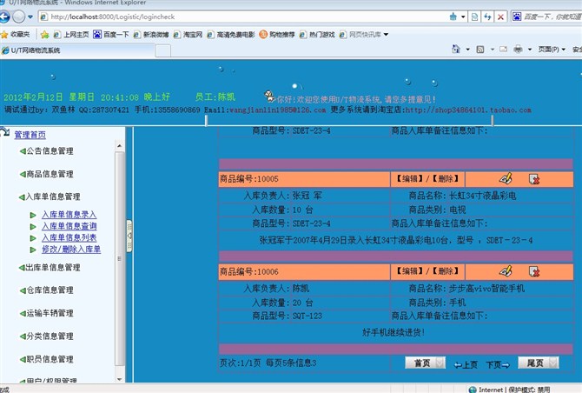Click the Home icon in command bar
This screenshot has width=582, height=393.
[x=456, y=49]
